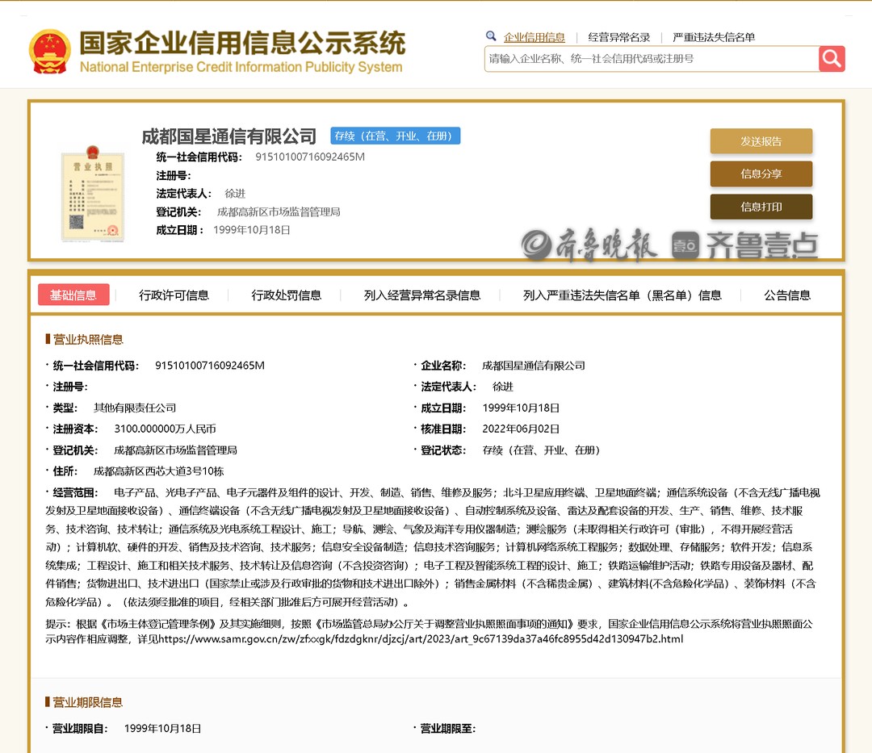Click the red magnifier search button
Screen dimensions: 872x753
pyautogui.click(x=832, y=59)
